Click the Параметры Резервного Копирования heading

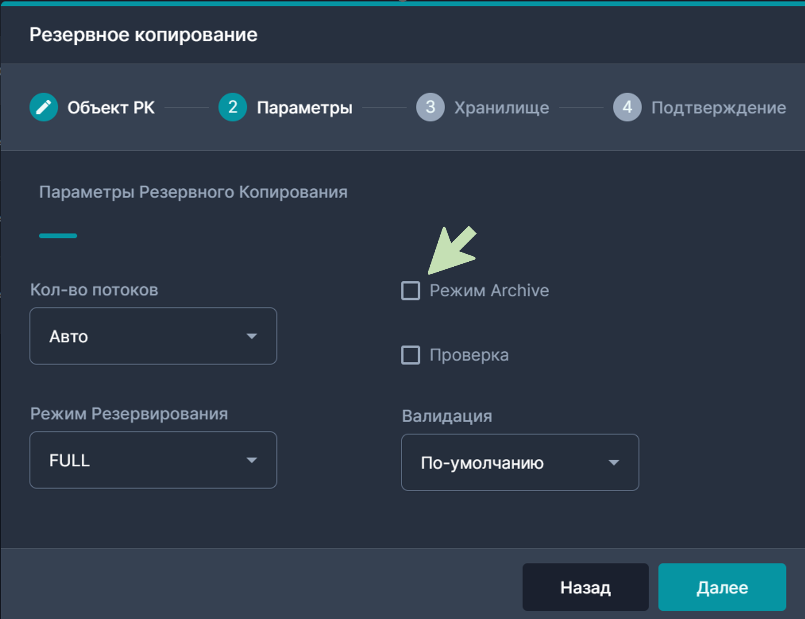193,192
